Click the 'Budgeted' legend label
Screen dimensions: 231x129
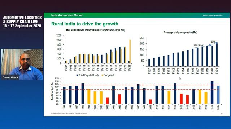[x=109, y=75]
